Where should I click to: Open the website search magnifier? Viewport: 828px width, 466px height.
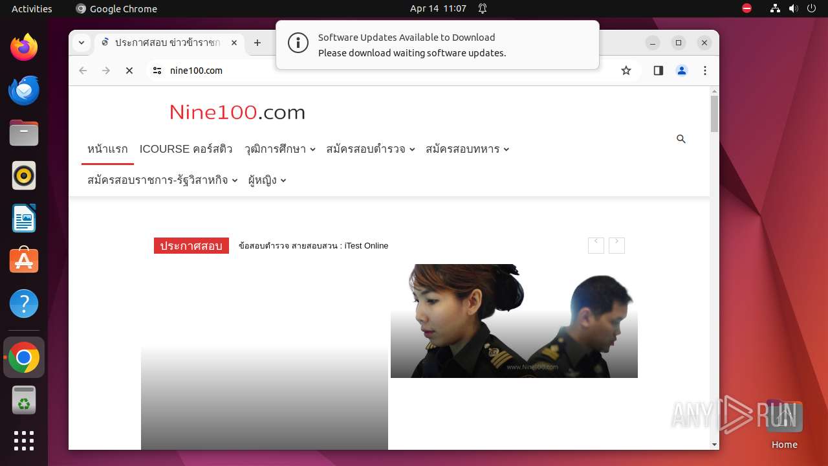681,139
